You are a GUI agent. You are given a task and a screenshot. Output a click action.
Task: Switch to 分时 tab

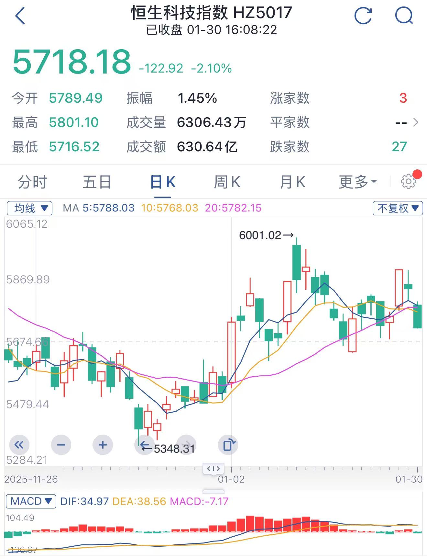pyautogui.click(x=32, y=182)
